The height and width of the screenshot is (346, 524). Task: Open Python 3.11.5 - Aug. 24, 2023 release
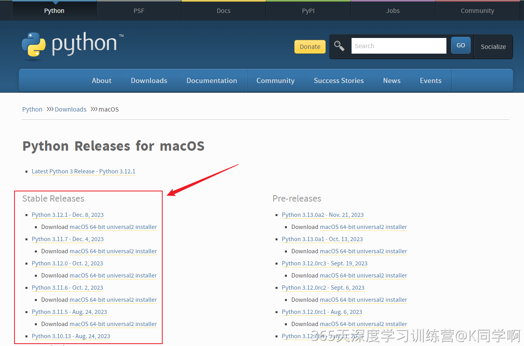click(x=69, y=312)
